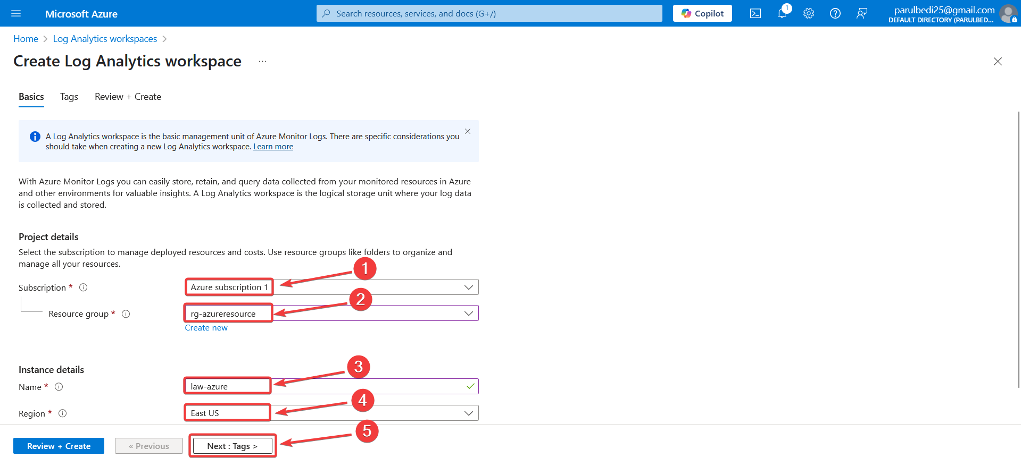This screenshot has width=1021, height=466.
Task: Click the page vertical scrollbar
Action: [1018, 250]
